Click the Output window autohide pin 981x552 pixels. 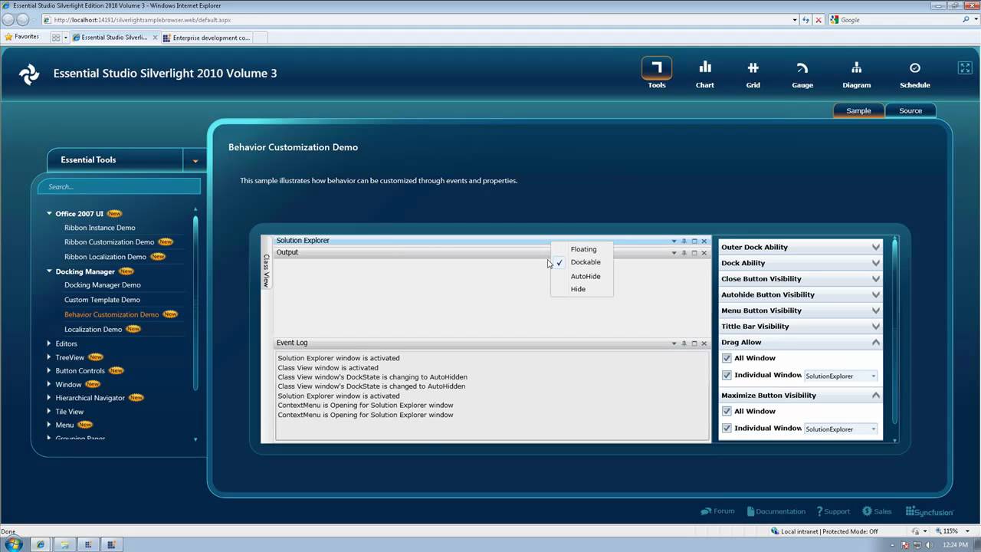(x=684, y=253)
